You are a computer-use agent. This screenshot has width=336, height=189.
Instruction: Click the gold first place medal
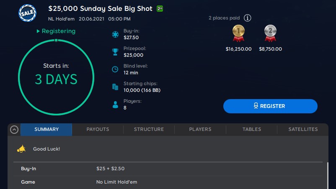(238, 33)
